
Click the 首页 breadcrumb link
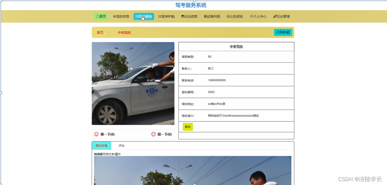click(x=100, y=33)
